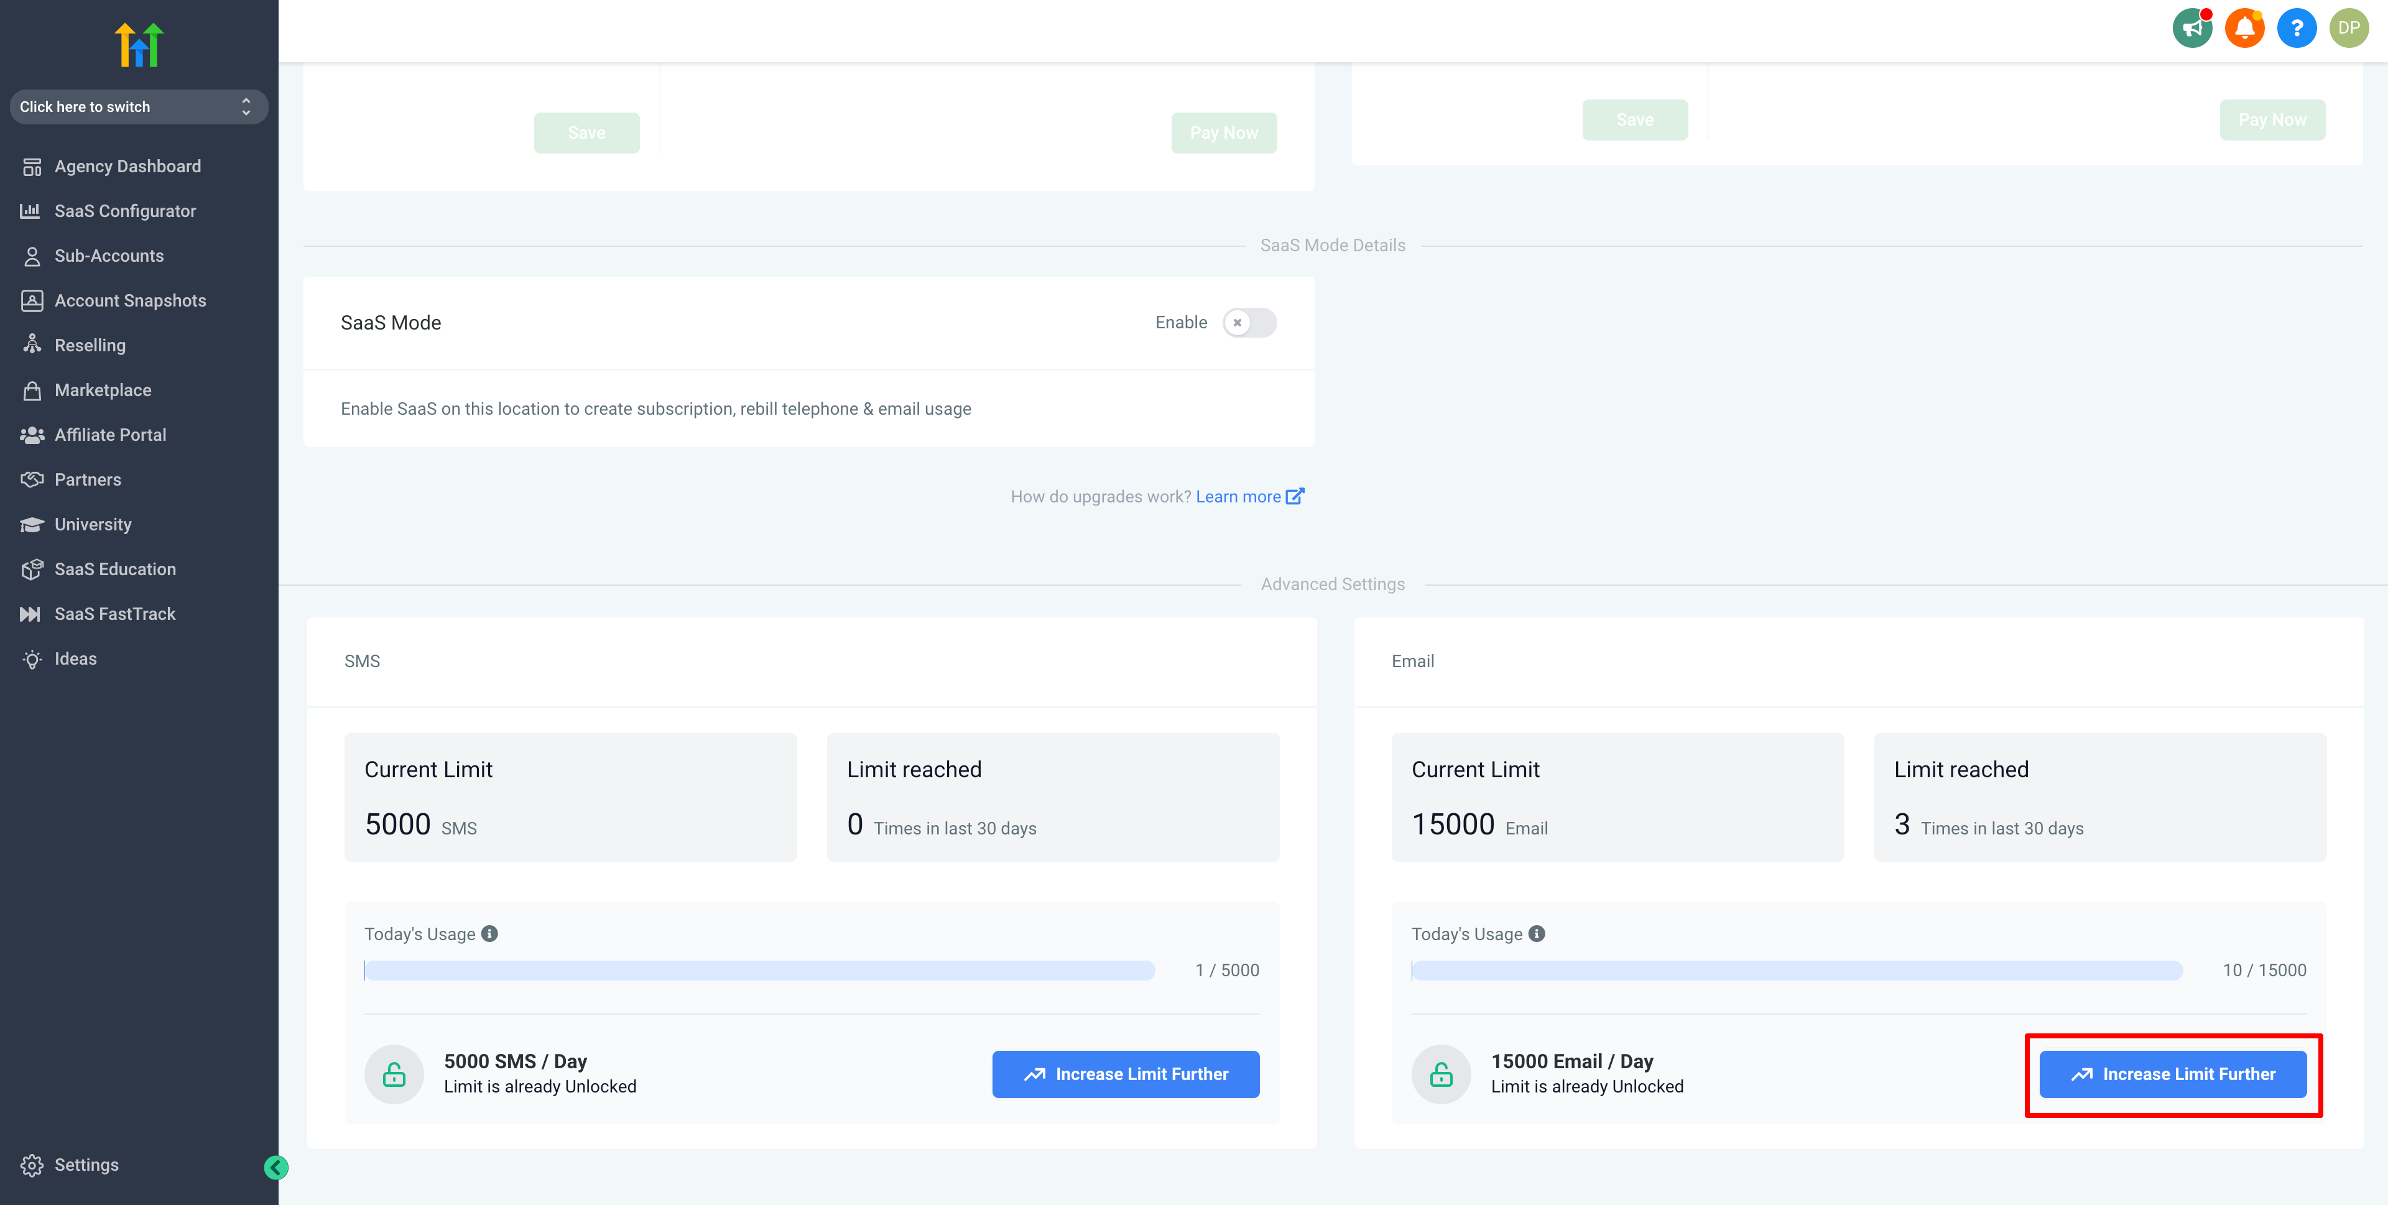Click Increase Limit Further for SMS
Image resolution: width=2388 pixels, height=1205 pixels.
(1126, 1074)
